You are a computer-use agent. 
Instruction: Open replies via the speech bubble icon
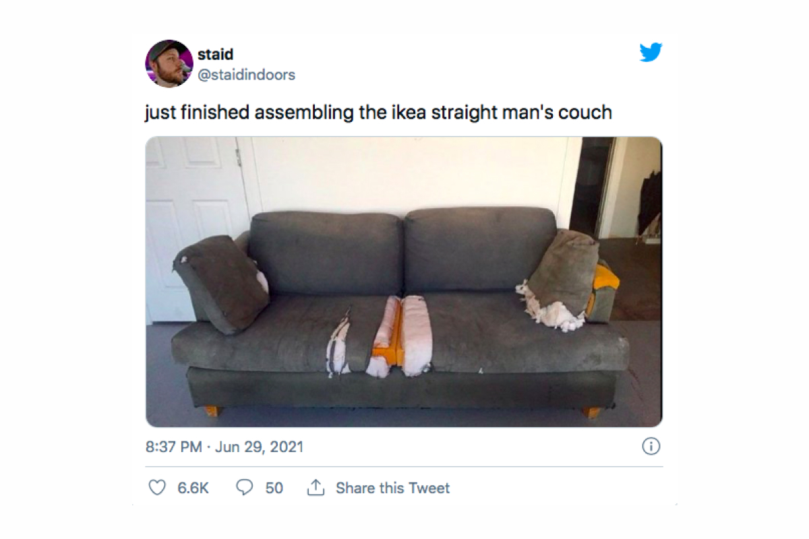(245, 488)
